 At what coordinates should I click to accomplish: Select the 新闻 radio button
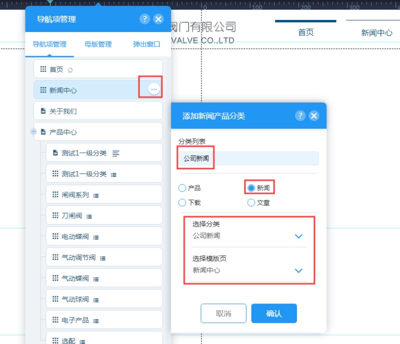click(x=251, y=188)
